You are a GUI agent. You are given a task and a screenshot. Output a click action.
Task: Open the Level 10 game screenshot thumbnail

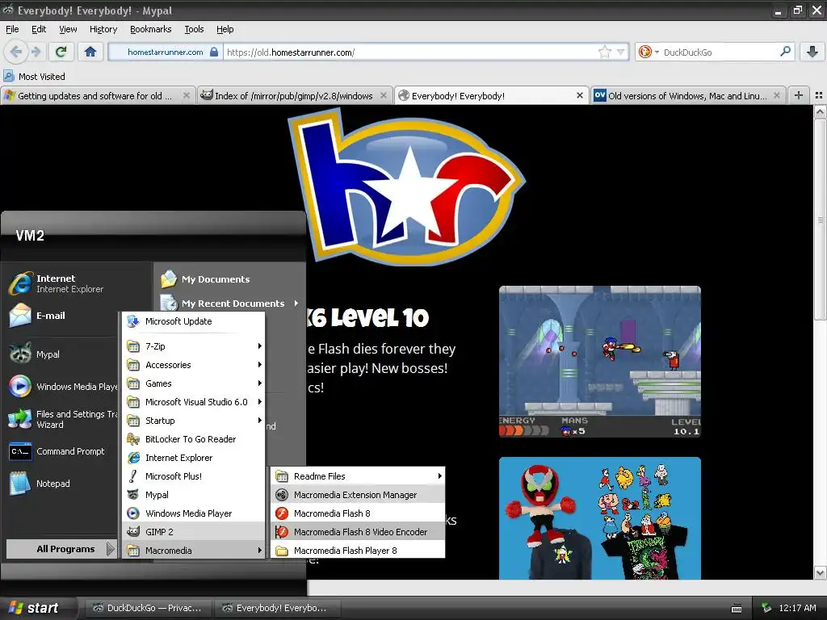click(600, 362)
